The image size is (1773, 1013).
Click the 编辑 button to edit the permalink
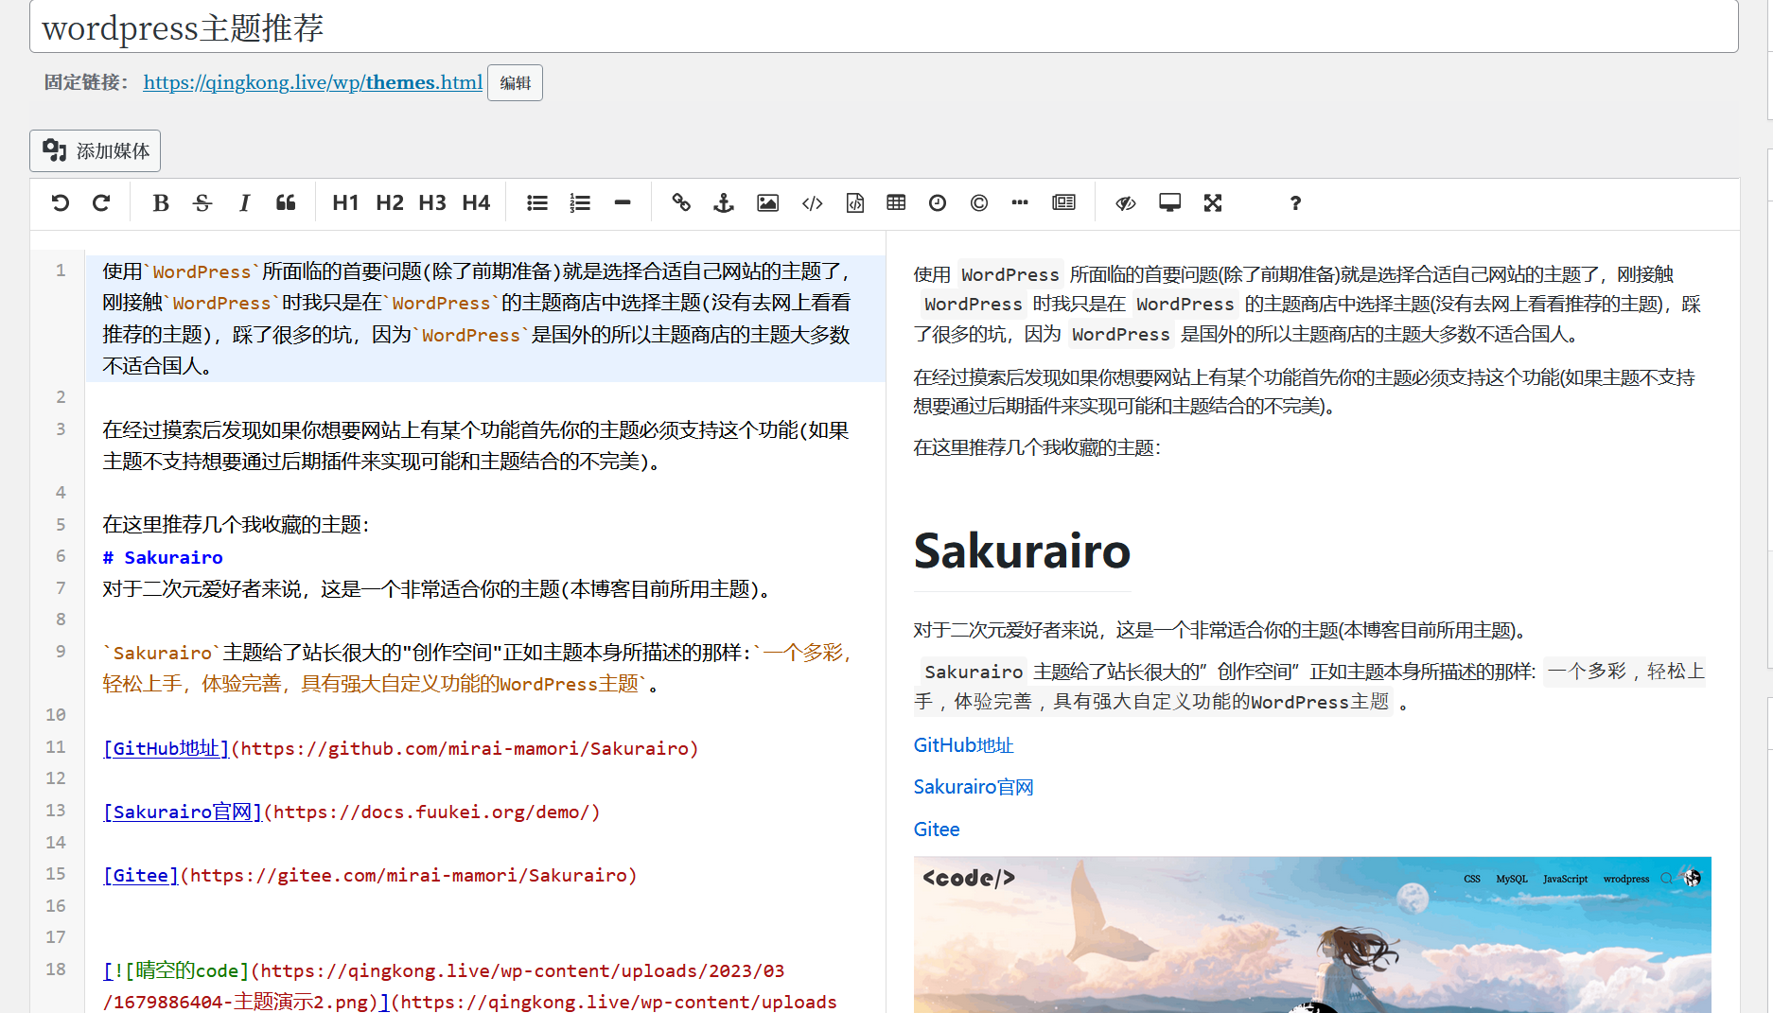point(514,82)
